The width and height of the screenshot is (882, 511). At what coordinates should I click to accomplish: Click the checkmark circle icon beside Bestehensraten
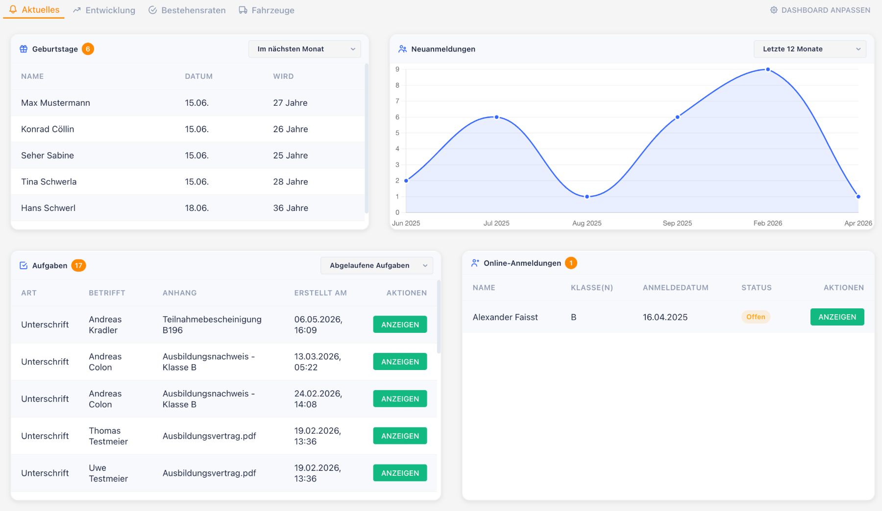[x=153, y=10]
